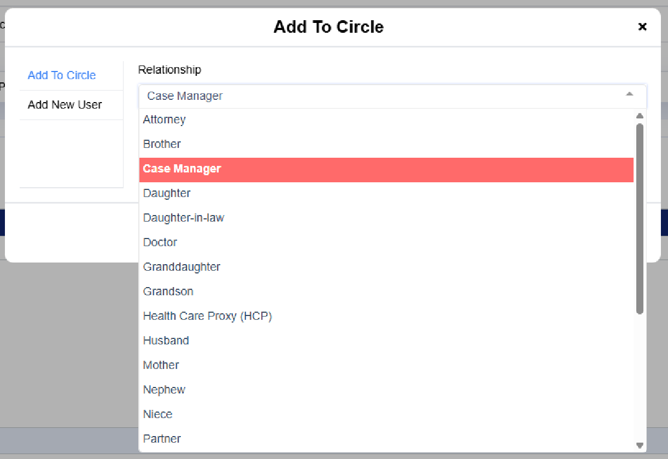Close the Add To Circle dialog
668x459 pixels.
tap(642, 27)
